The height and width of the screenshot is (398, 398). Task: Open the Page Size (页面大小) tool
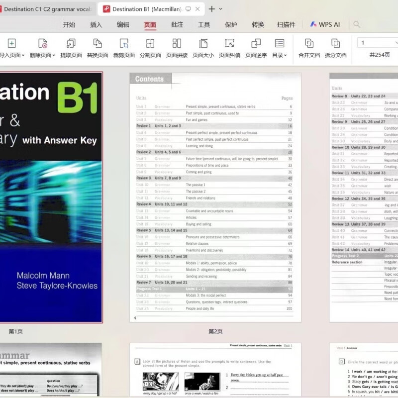pyautogui.click(x=203, y=43)
